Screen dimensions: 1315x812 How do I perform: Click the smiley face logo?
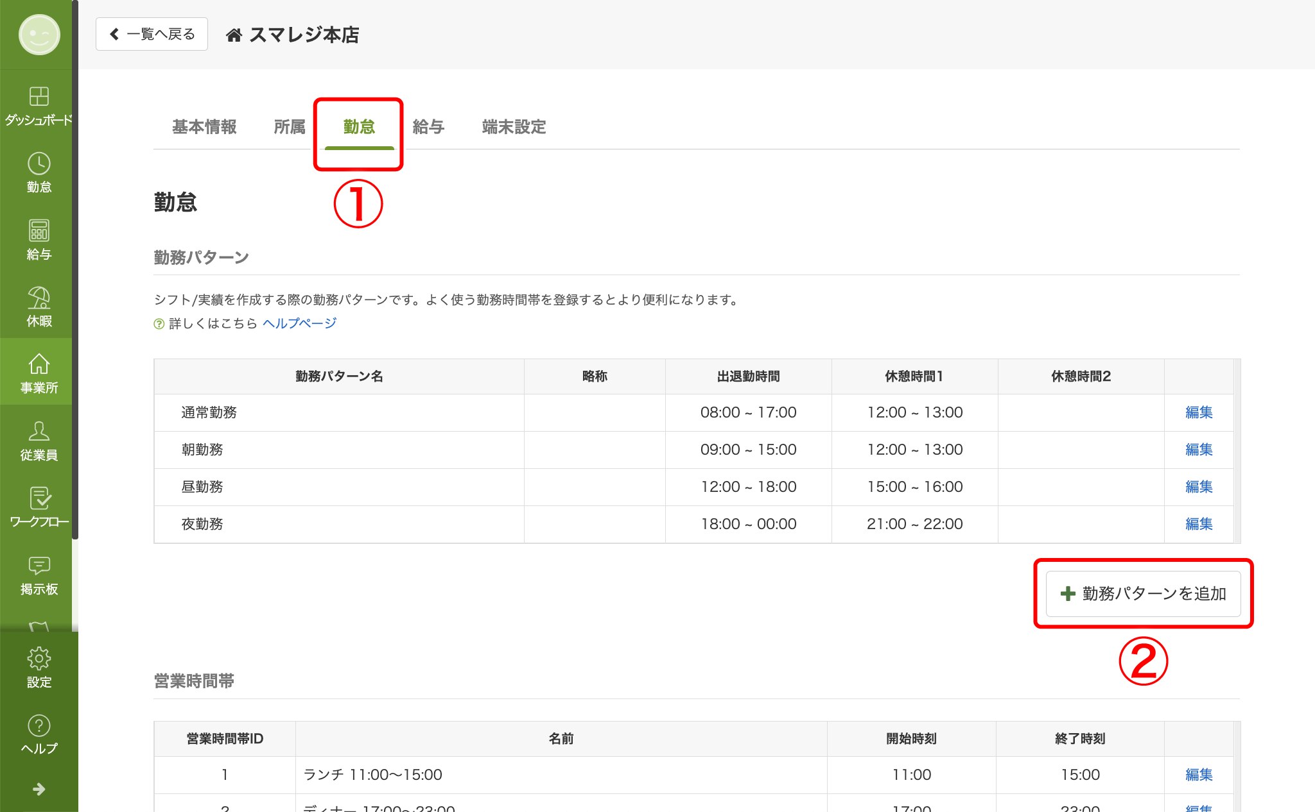[39, 35]
